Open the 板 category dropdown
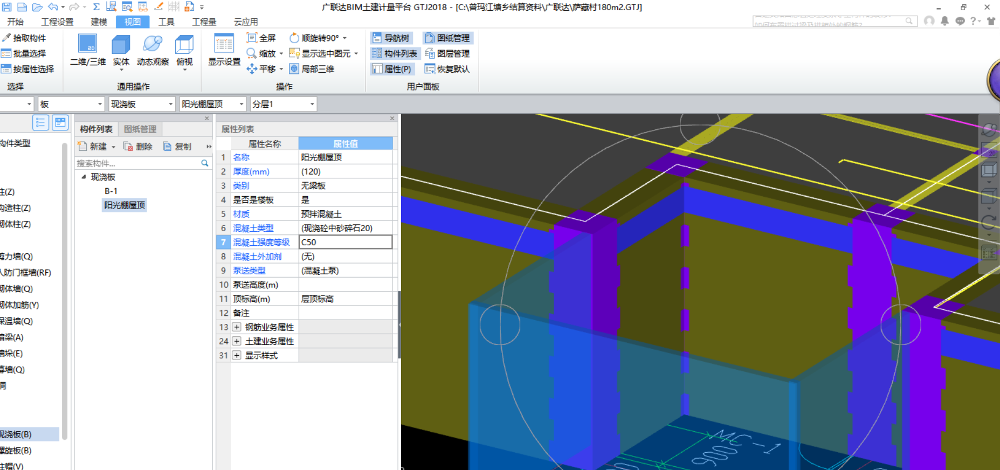 (x=100, y=104)
